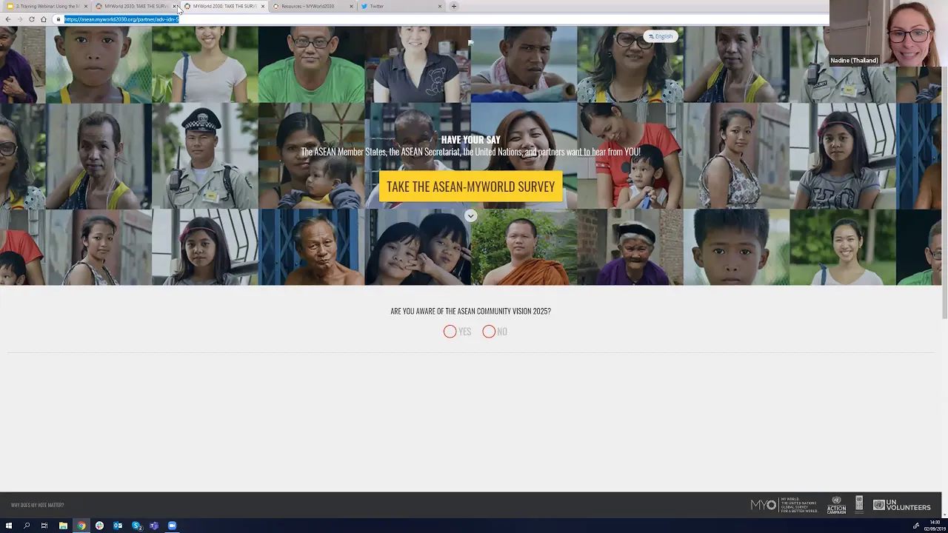
Task: Open Outlook from the taskbar
Action: [x=118, y=526]
